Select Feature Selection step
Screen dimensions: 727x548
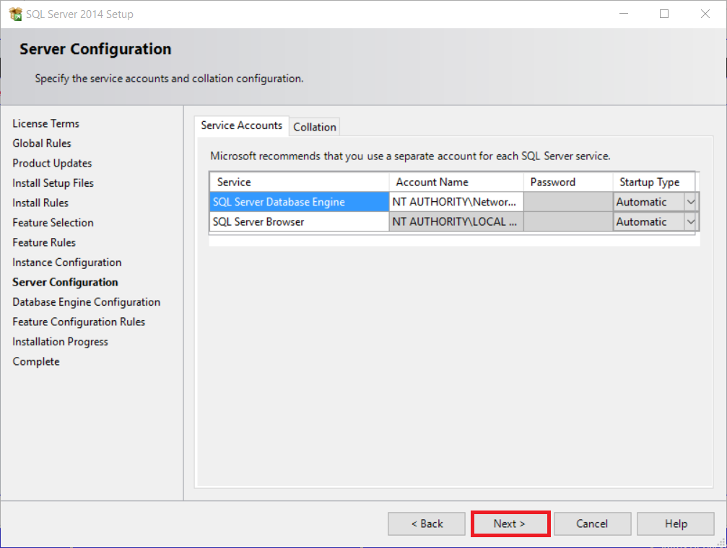(x=53, y=223)
